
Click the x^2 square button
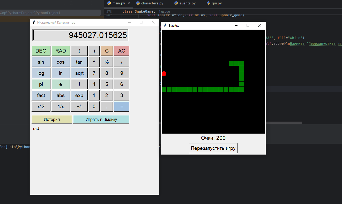(x=41, y=106)
